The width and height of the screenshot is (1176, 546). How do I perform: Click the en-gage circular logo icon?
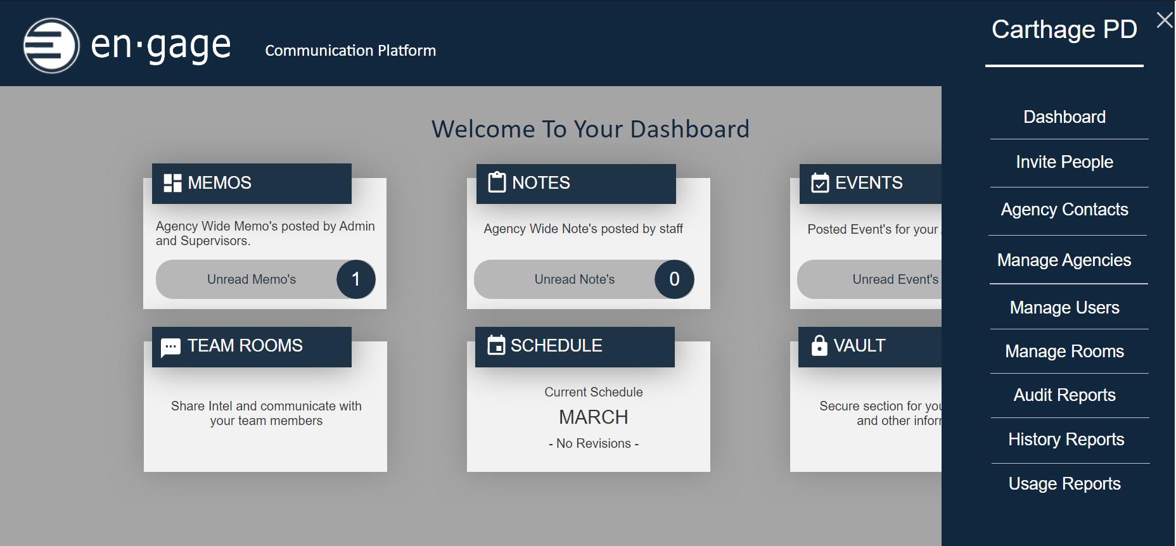click(x=51, y=46)
